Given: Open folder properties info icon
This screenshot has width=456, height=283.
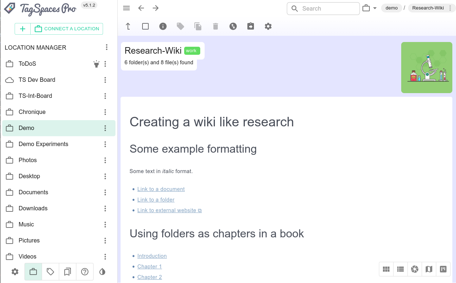Looking at the screenshot, I should 163,26.
